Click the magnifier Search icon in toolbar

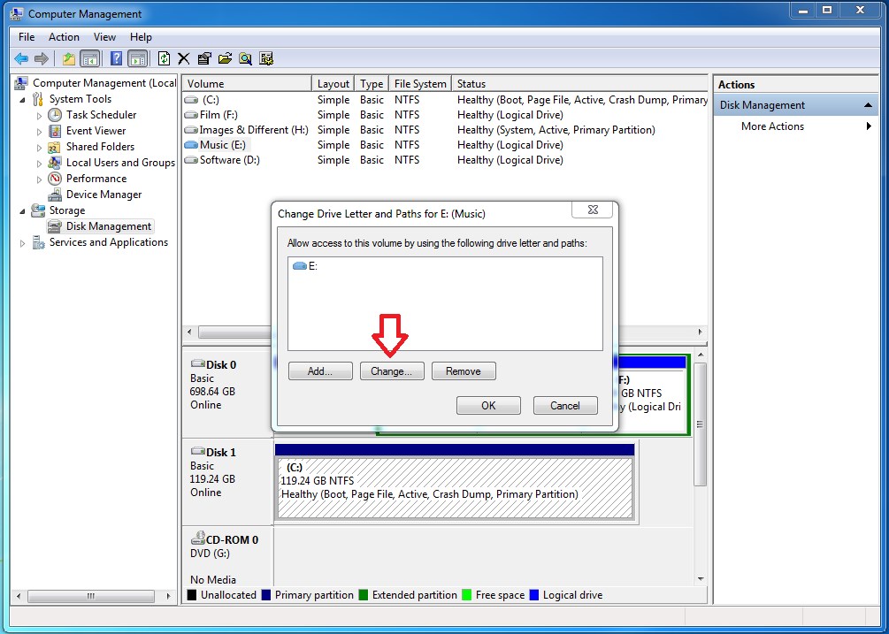246,58
